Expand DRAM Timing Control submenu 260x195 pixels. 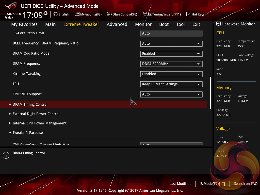click(x=104, y=104)
